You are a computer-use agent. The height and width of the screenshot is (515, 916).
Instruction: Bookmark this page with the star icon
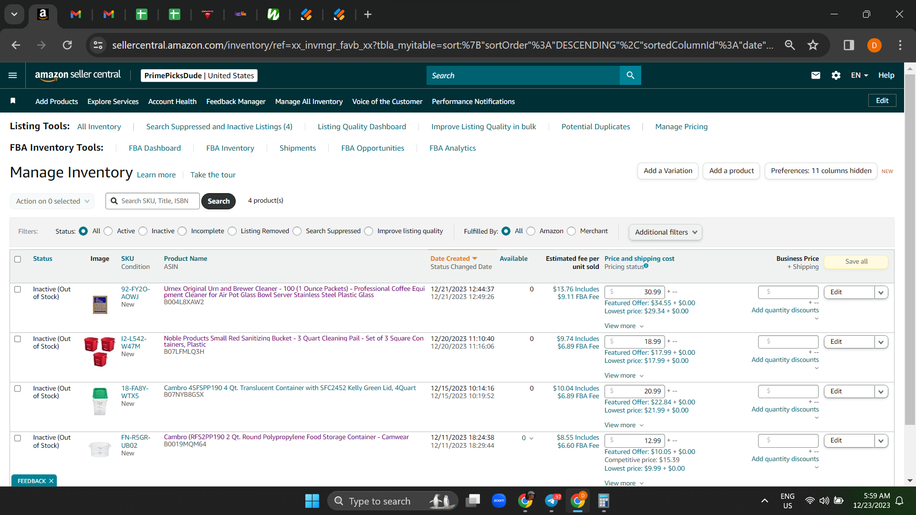click(813, 45)
